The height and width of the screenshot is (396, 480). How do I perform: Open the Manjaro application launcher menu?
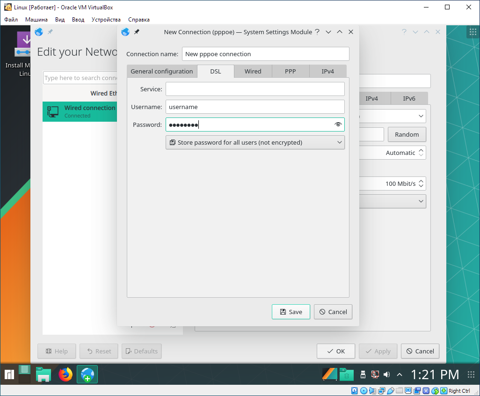pos(8,374)
